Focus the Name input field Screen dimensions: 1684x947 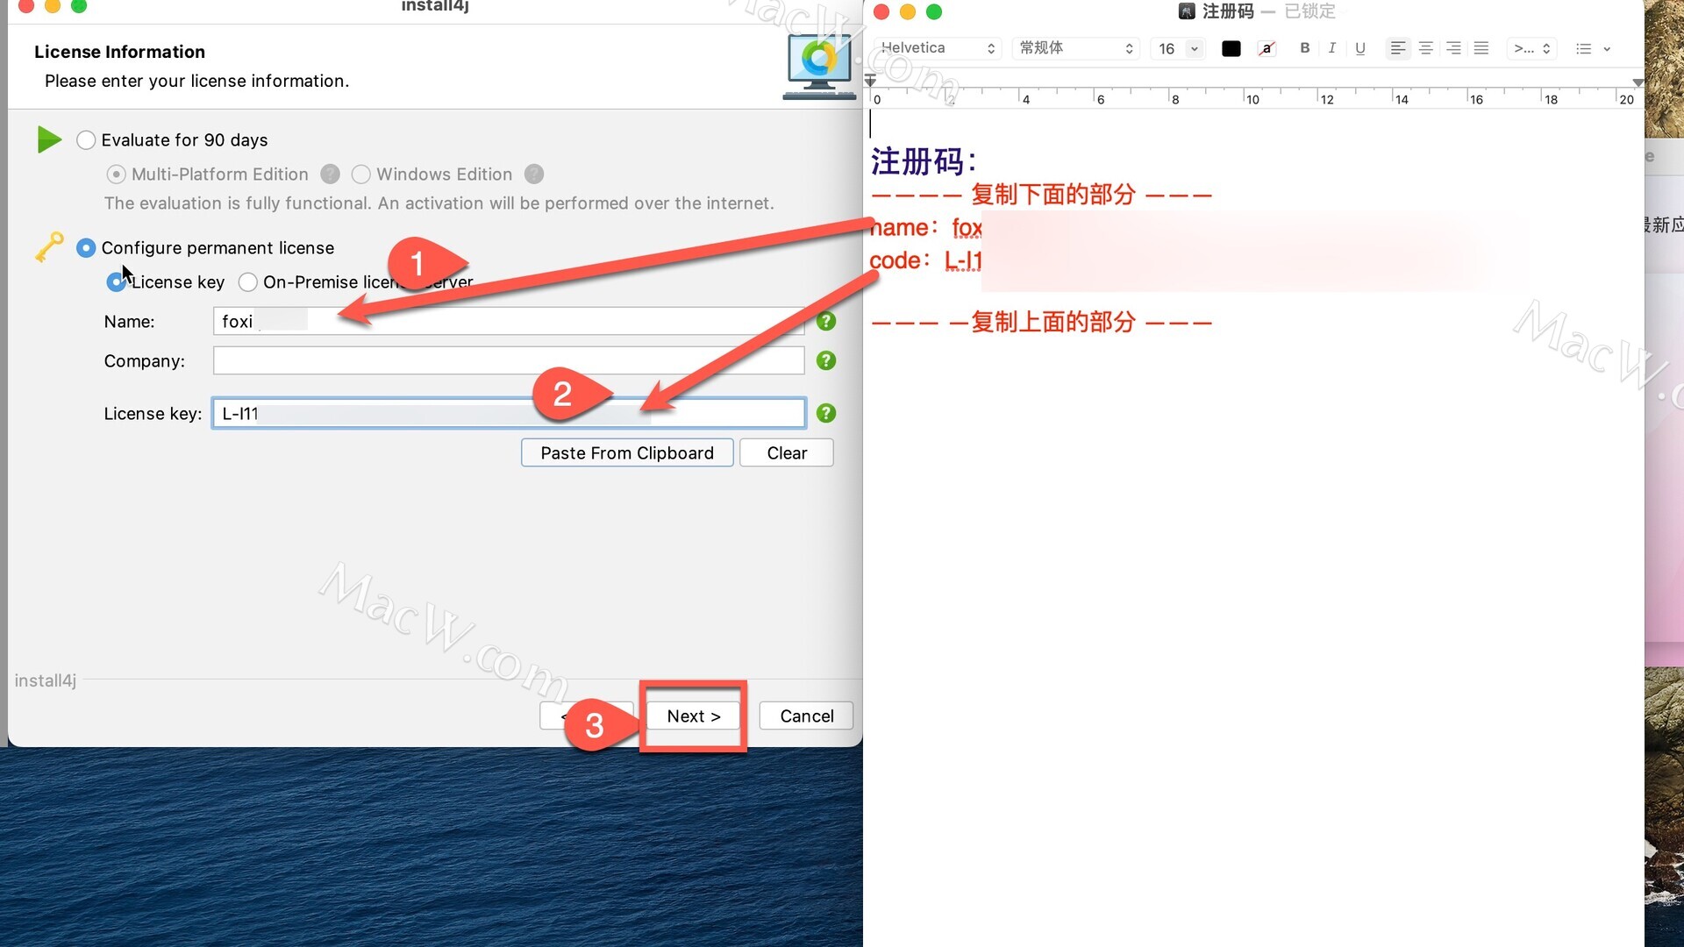click(509, 322)
